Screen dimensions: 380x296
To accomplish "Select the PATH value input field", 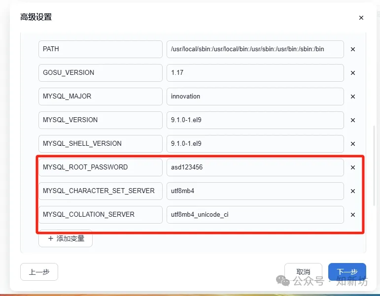I will click(255, 49).
